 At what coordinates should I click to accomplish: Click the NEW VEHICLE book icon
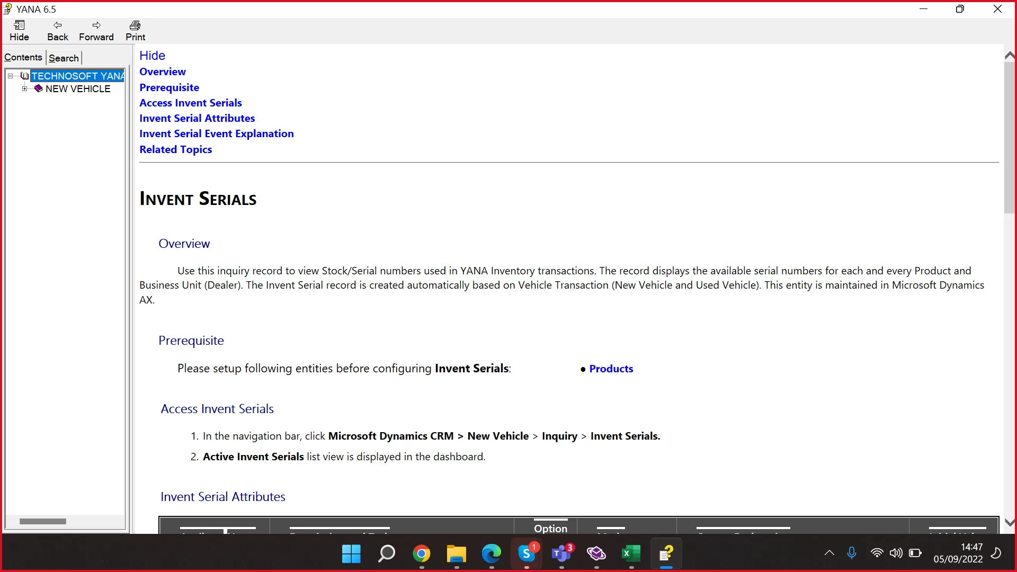tap(38, 88)
